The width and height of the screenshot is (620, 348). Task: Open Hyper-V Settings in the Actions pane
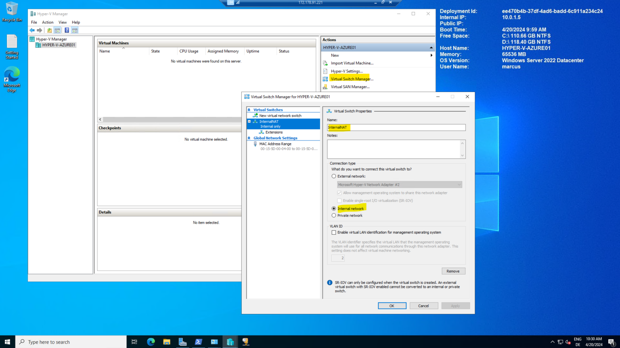click(x=347, y=71)
